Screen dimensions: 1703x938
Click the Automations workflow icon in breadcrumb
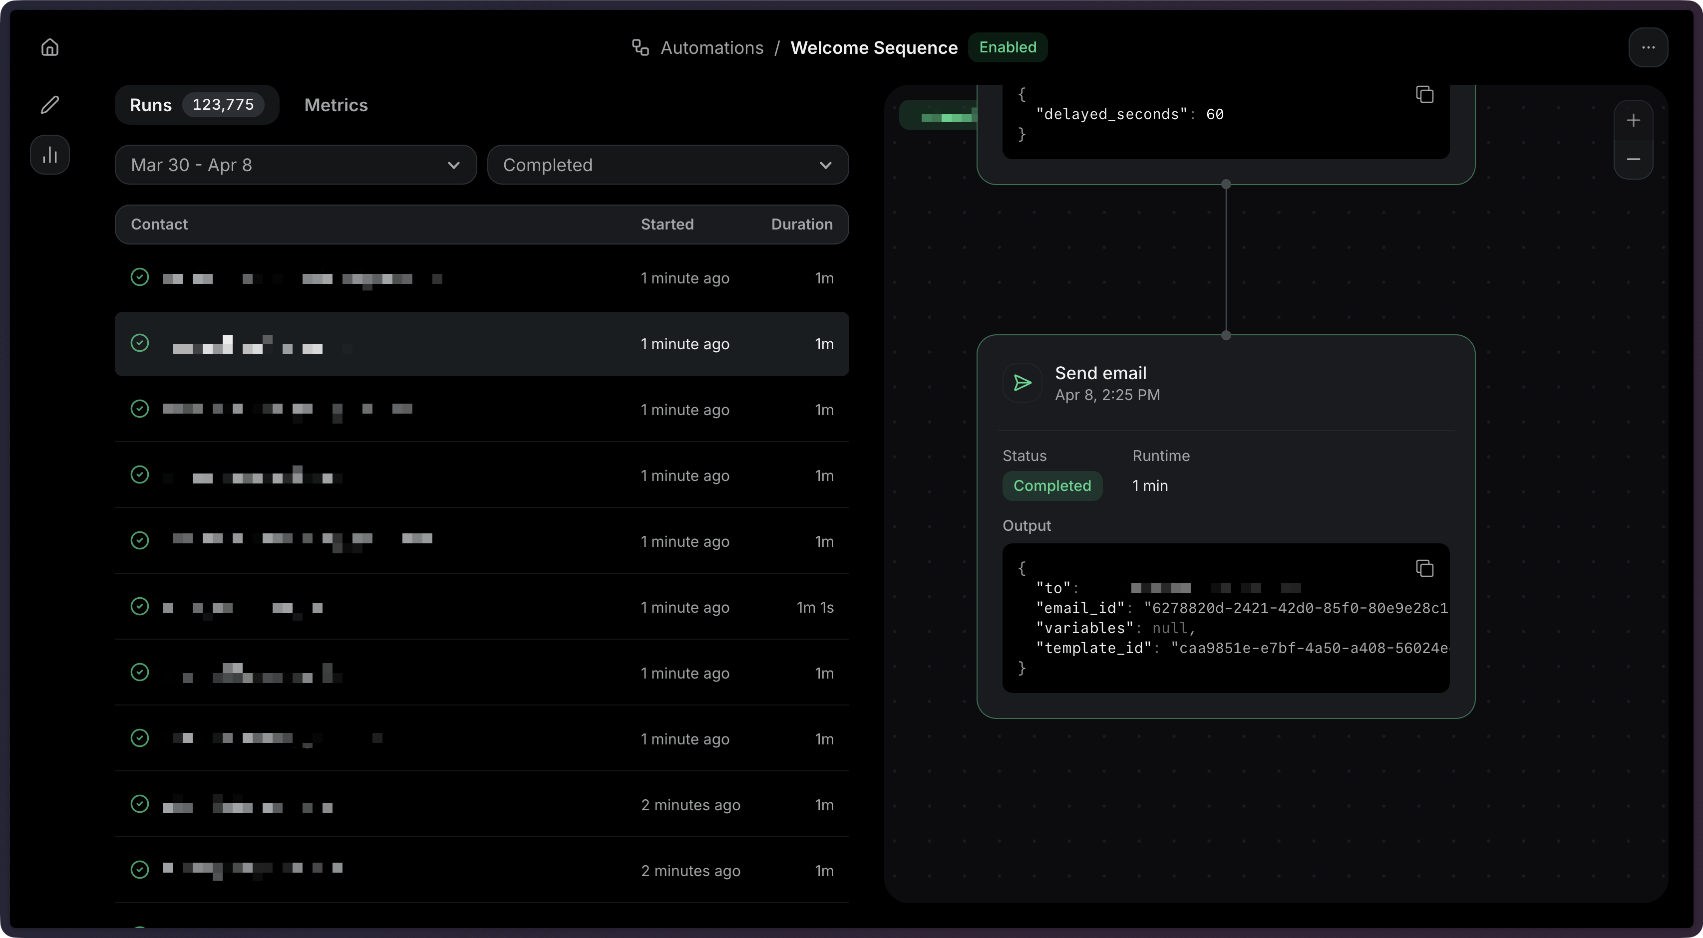click(639, 47)
